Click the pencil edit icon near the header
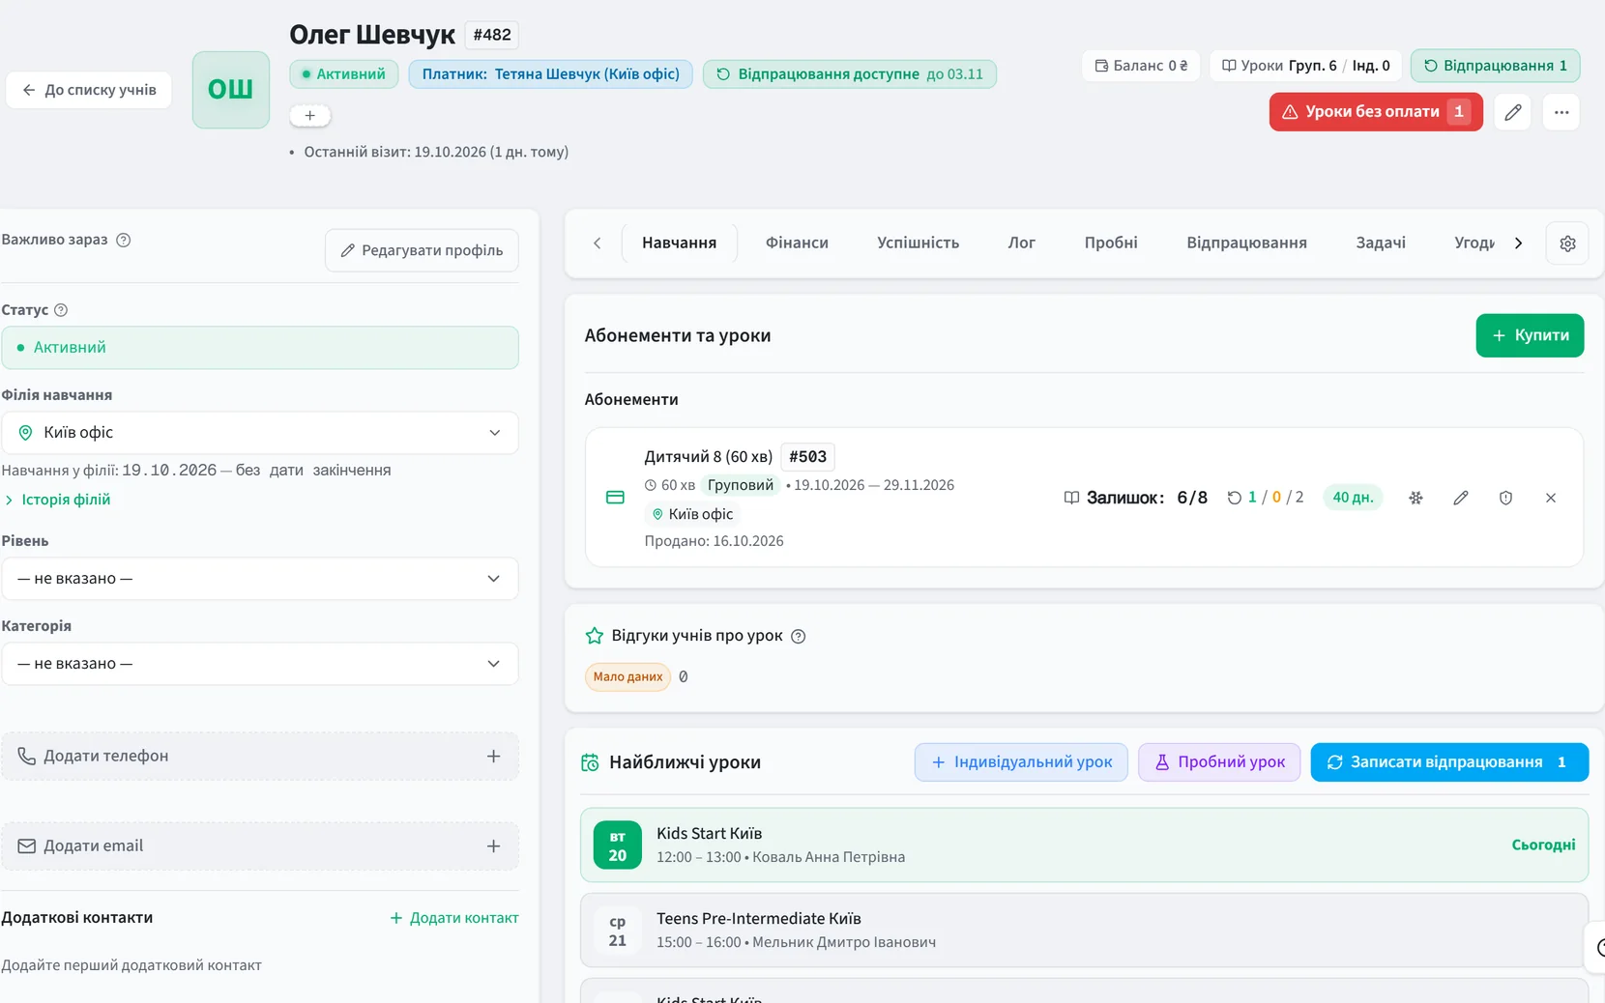The height and width of the screenshot is (1003, 1605). click(x=1512, y=112)
